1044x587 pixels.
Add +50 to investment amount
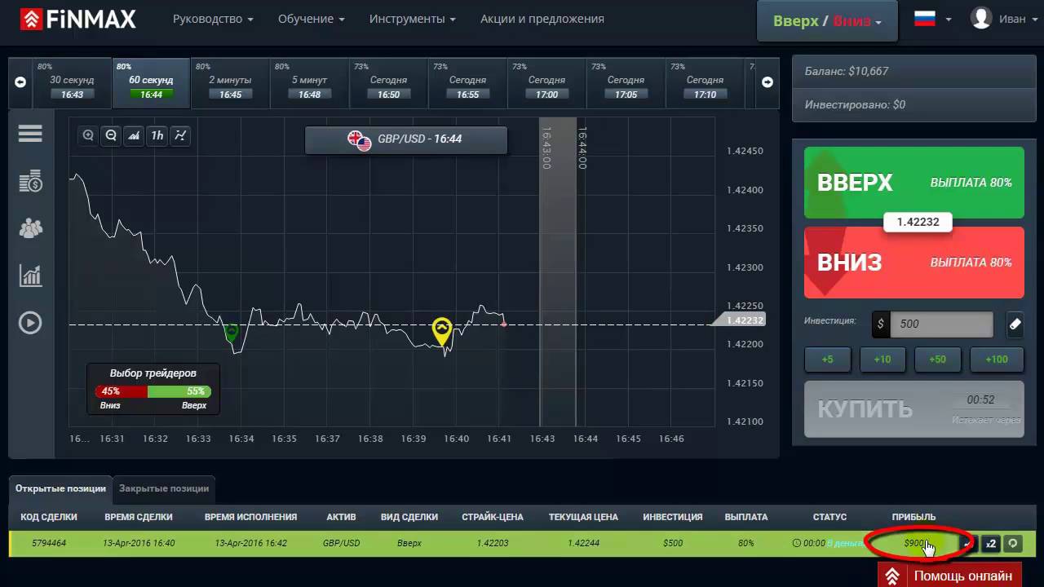click(938, 359)
